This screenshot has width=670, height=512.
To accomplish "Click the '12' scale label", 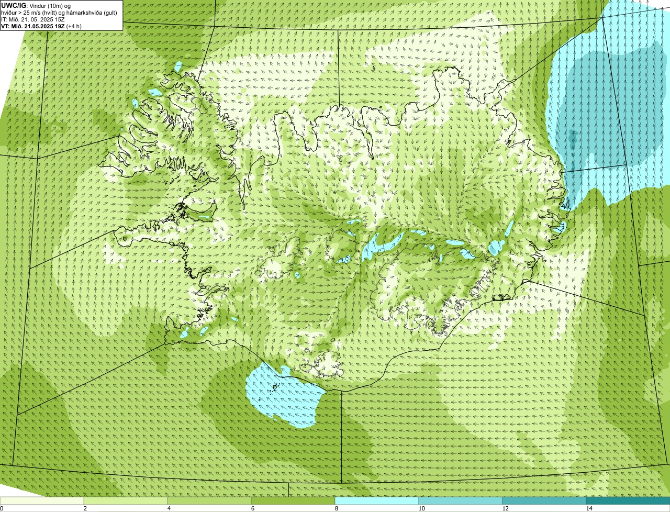I will click(505, 508).
